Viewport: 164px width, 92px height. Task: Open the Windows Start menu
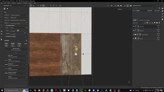coord(2,90)
